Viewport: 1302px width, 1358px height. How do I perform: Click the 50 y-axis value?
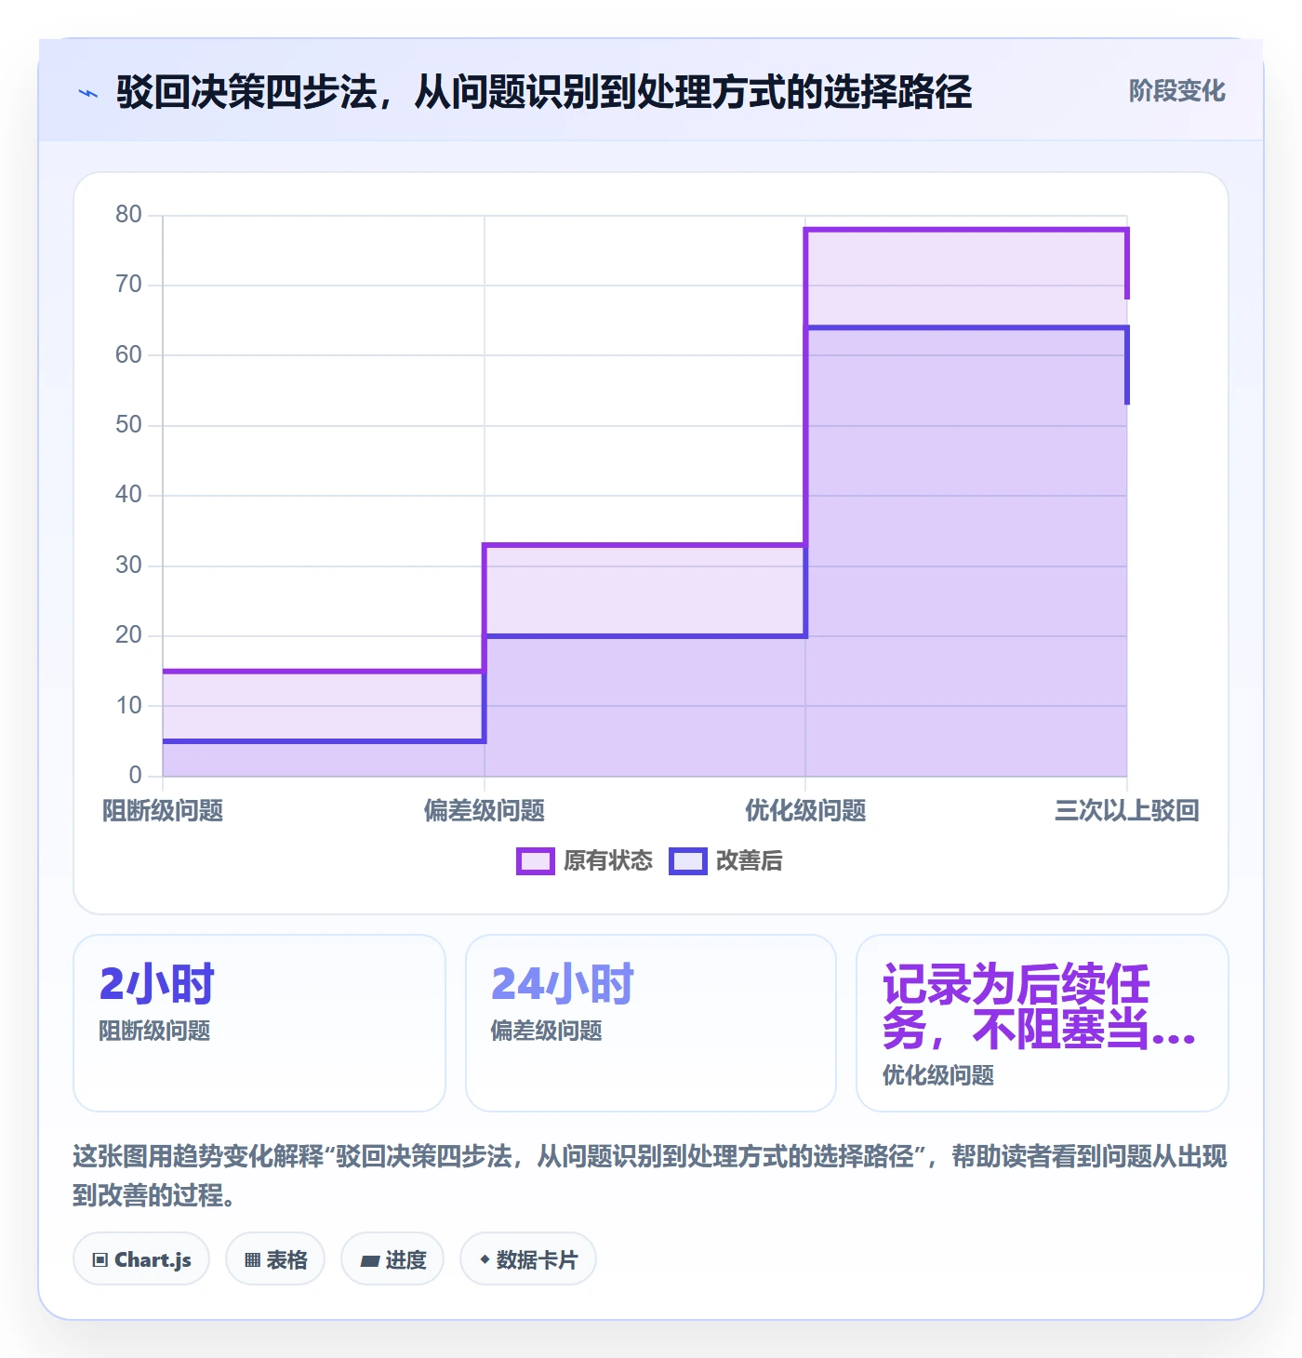(128, 425)
